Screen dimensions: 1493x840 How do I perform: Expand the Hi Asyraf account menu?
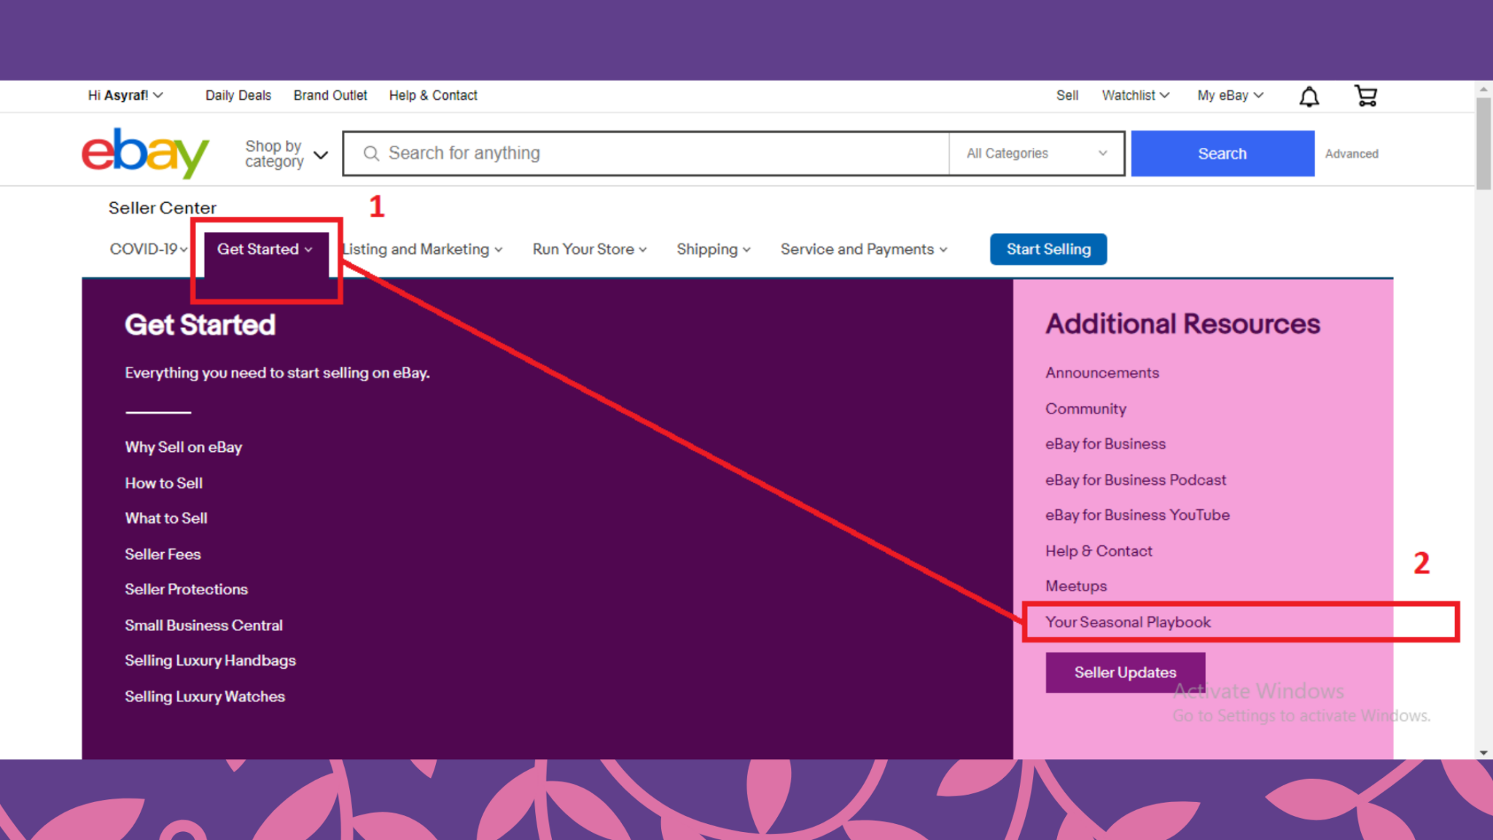point(125,96)
